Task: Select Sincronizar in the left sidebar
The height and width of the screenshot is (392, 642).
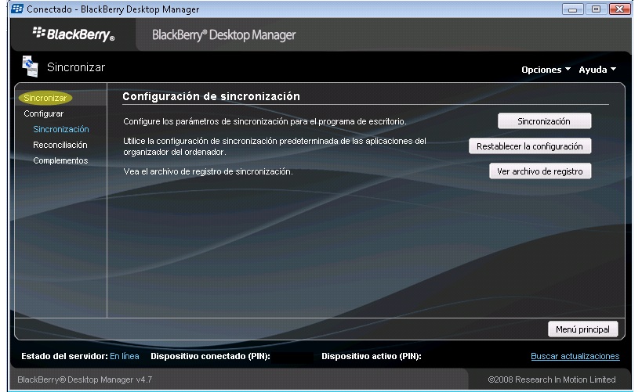Action: click(x=45, y=98)
